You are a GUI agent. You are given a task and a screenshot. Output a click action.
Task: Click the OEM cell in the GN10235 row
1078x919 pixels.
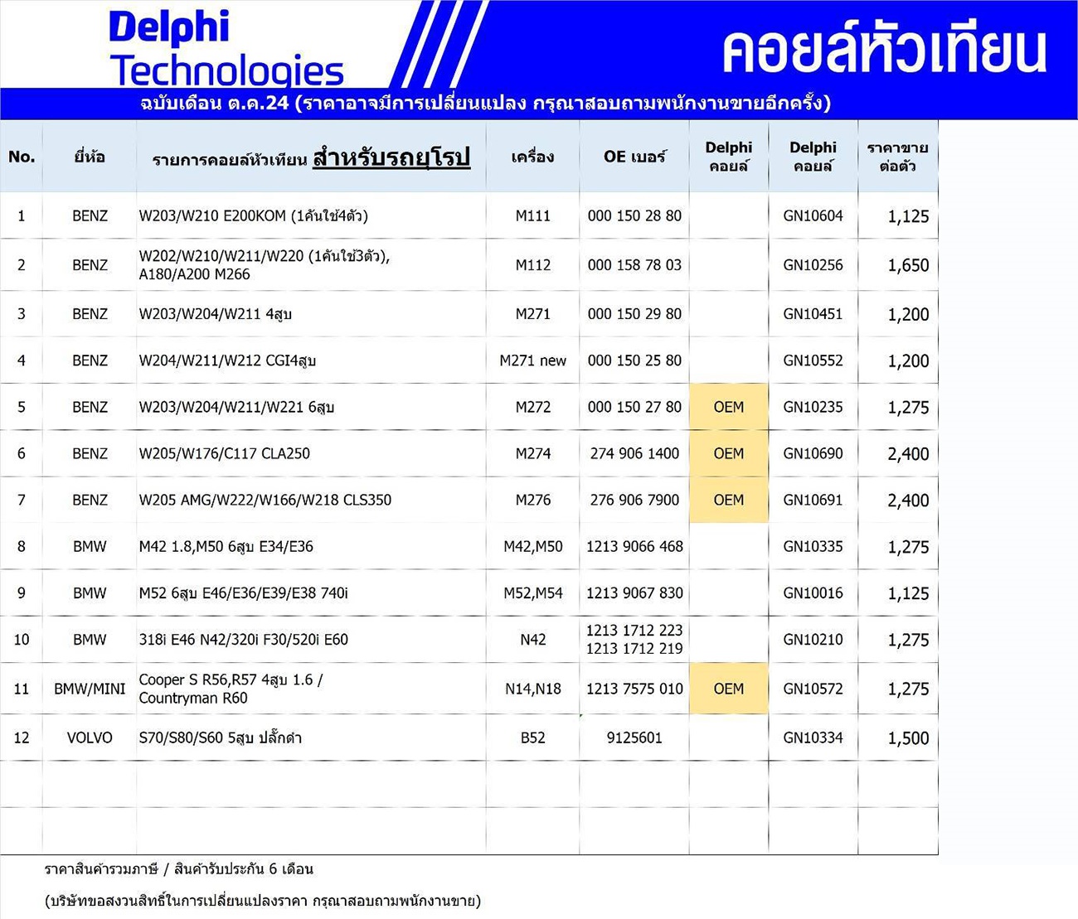pyautogui.click(x=729, y=407)
